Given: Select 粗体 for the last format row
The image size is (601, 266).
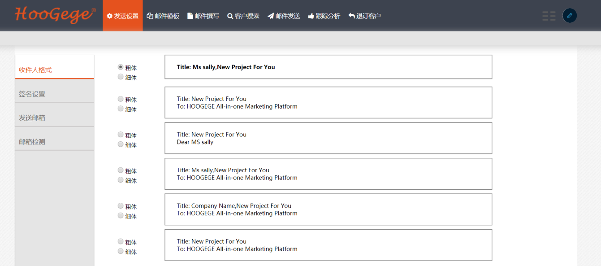Looking at the screenshot, I should click(121, 242).
